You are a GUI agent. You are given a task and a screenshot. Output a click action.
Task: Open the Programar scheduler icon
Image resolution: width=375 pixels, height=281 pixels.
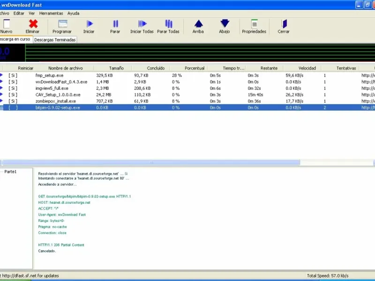[x=62, y=24]
